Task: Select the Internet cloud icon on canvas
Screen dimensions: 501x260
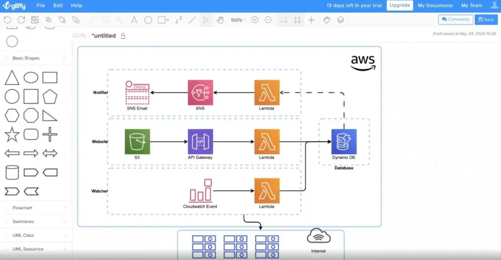Action: click(319, 236)
